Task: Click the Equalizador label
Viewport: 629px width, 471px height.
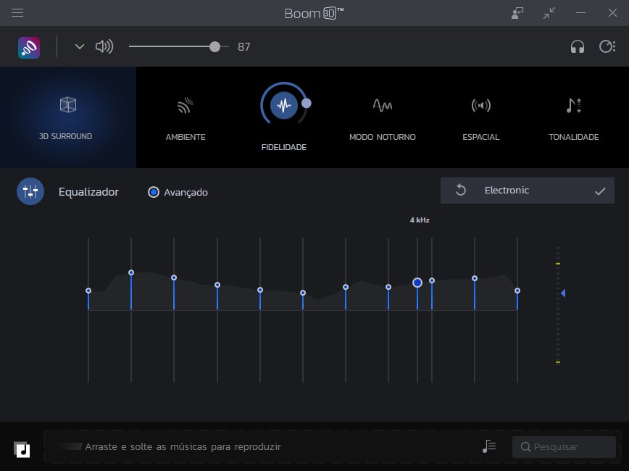Action: click(x=88, y=192)
